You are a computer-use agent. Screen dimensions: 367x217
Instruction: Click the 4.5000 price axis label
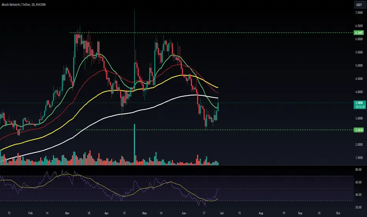[359, 79]
